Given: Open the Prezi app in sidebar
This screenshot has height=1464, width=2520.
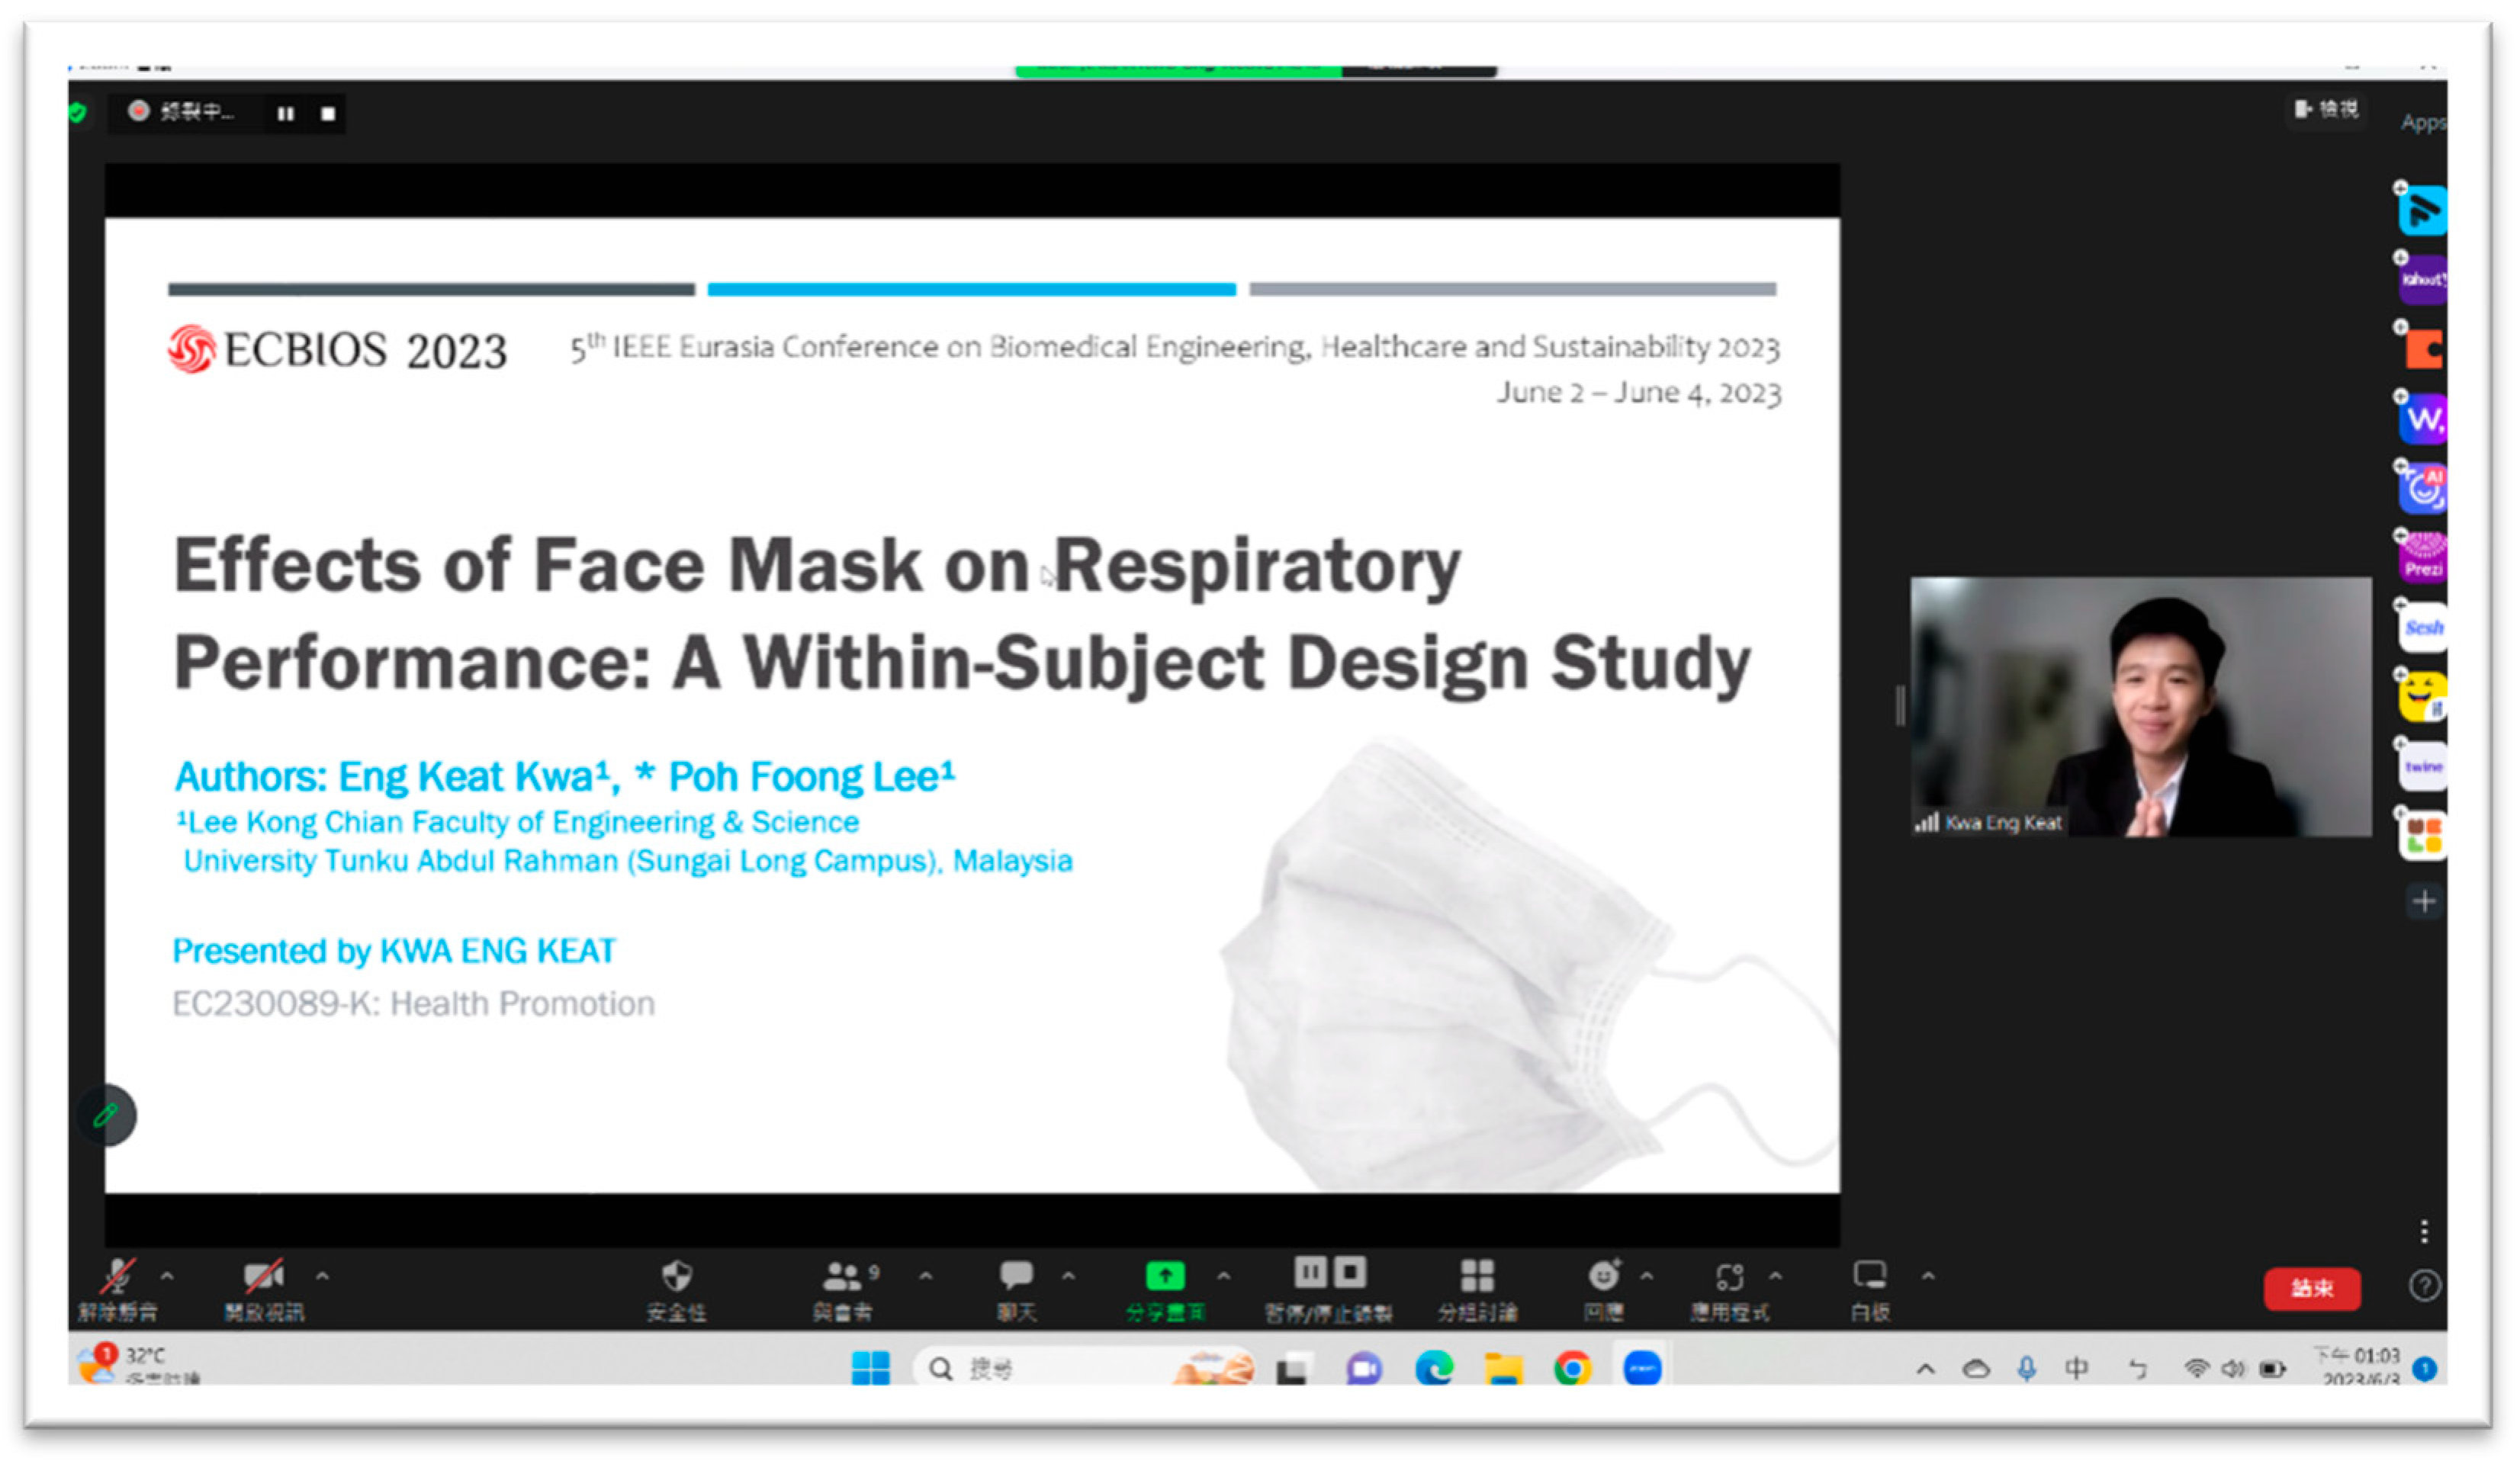Looking at the screenshot, I should tap(2423, 558).
